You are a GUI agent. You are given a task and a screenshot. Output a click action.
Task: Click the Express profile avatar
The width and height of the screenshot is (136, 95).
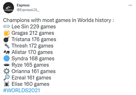point(8,8)
